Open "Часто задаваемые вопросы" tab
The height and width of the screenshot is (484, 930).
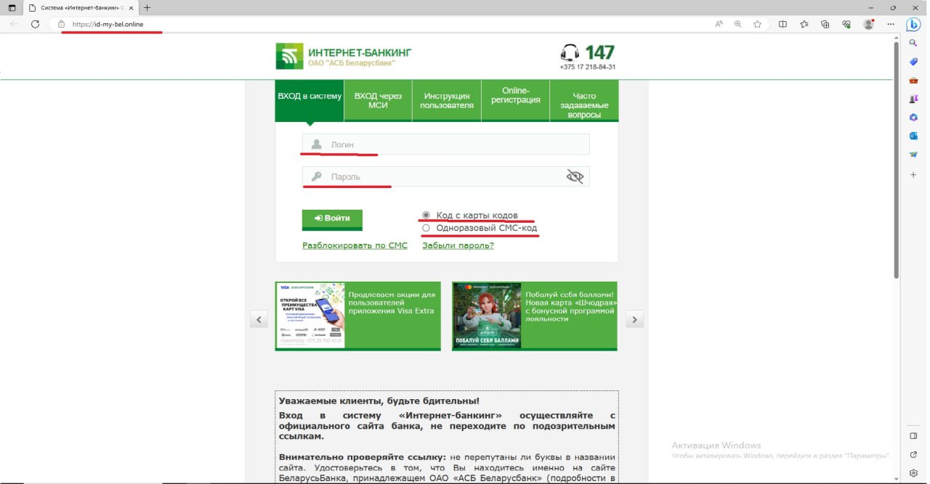(584, 100)
